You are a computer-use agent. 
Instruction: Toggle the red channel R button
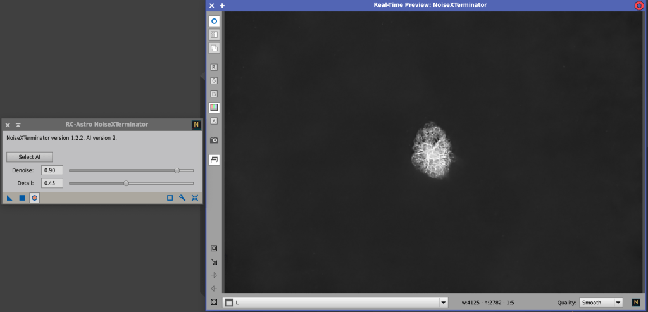coord(214,67)
